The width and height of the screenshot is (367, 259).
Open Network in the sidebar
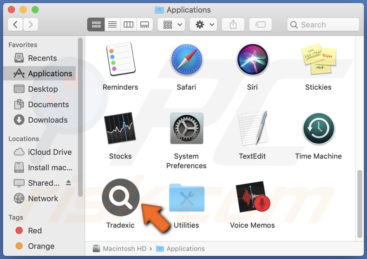39,199
